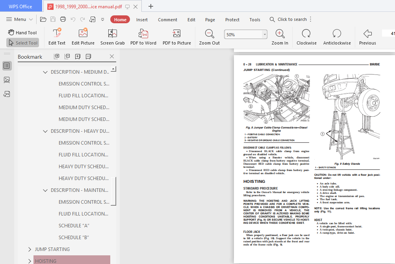Open the more options vertical dots
The width and height of the screenshot is (395, 264).
[x=311, y=19]
